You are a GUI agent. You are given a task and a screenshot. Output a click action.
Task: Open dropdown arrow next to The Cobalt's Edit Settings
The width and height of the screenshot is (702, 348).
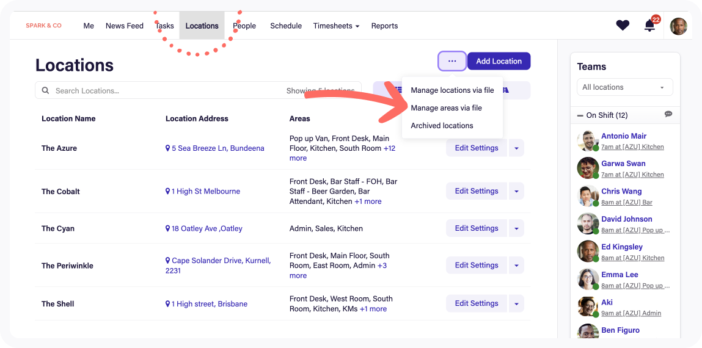516,191
